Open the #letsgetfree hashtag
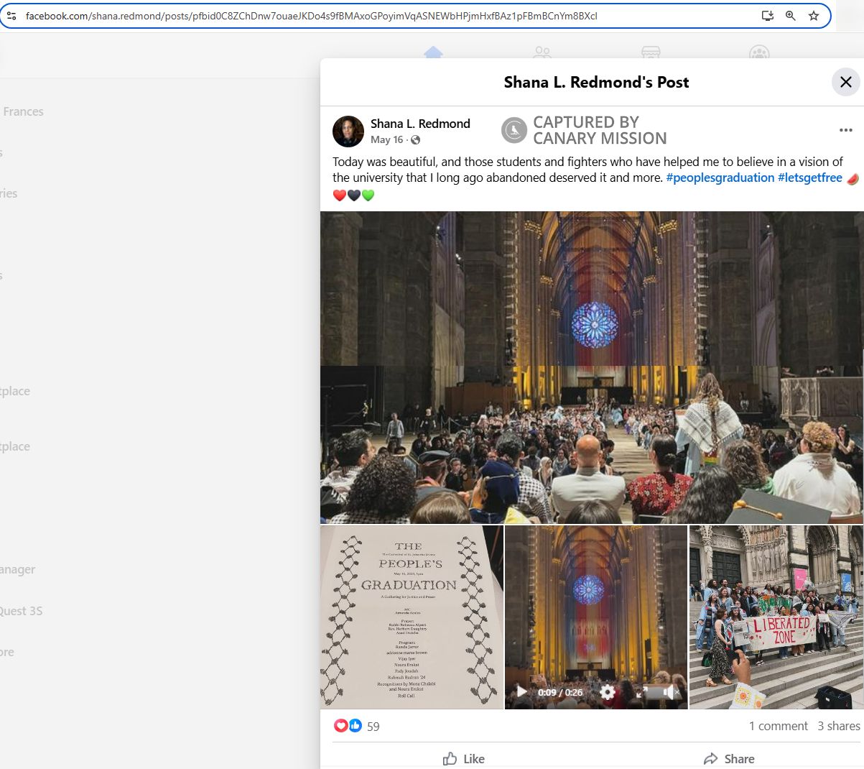Image resolution: width=864 pixels, height=769 pixels. click(809, 178)
